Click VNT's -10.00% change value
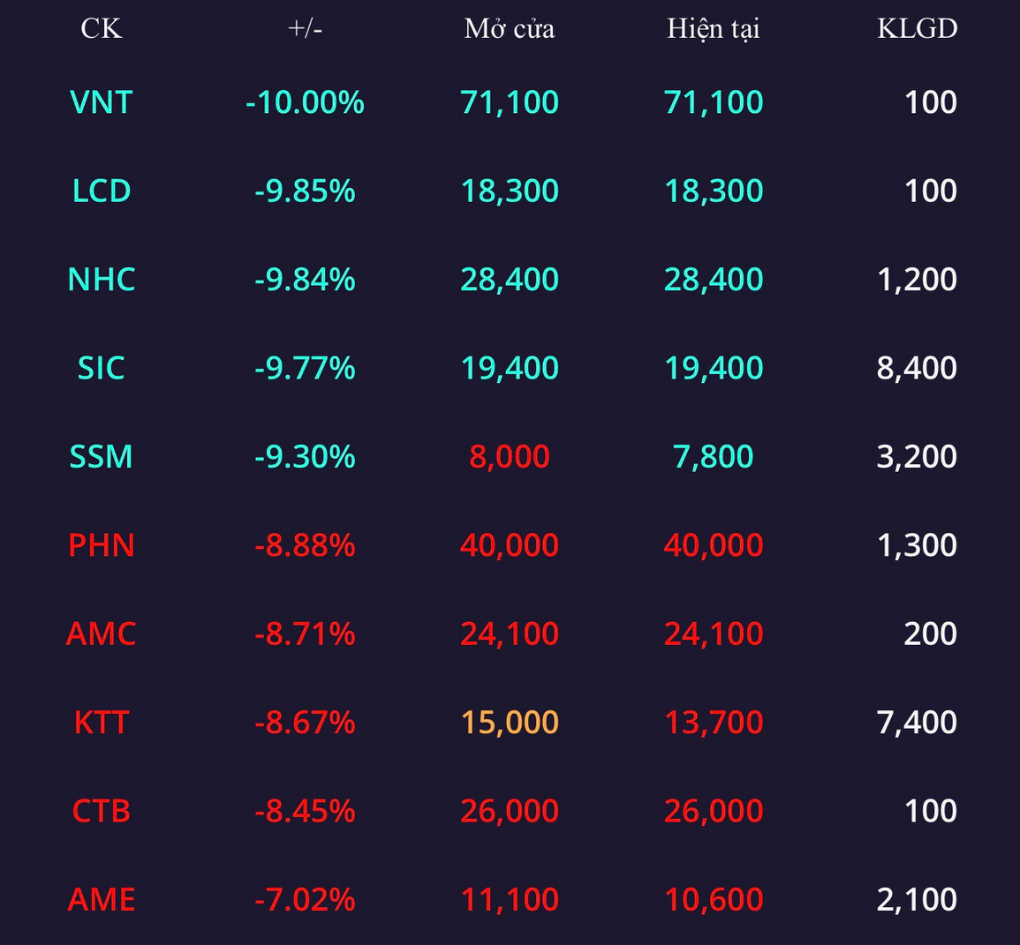This screenshot has width=1020, height=945. pos(305,102)
